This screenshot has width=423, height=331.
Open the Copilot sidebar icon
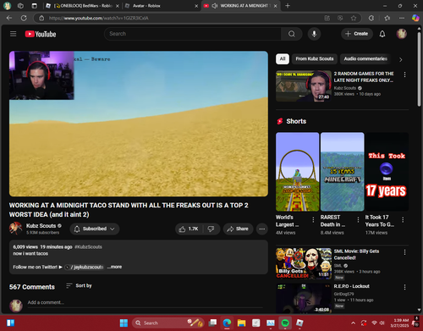click(x=415, y=18)
